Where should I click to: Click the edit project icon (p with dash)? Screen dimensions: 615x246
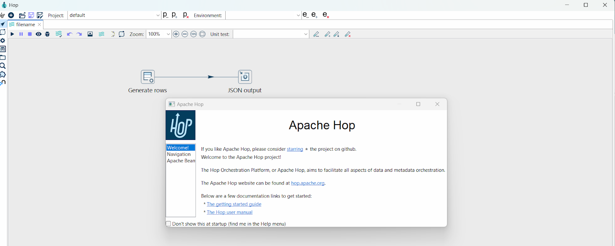point(166,15)
